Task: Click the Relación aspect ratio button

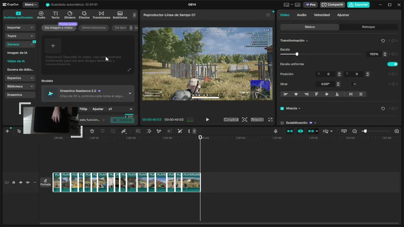Action: pos(257,119)
